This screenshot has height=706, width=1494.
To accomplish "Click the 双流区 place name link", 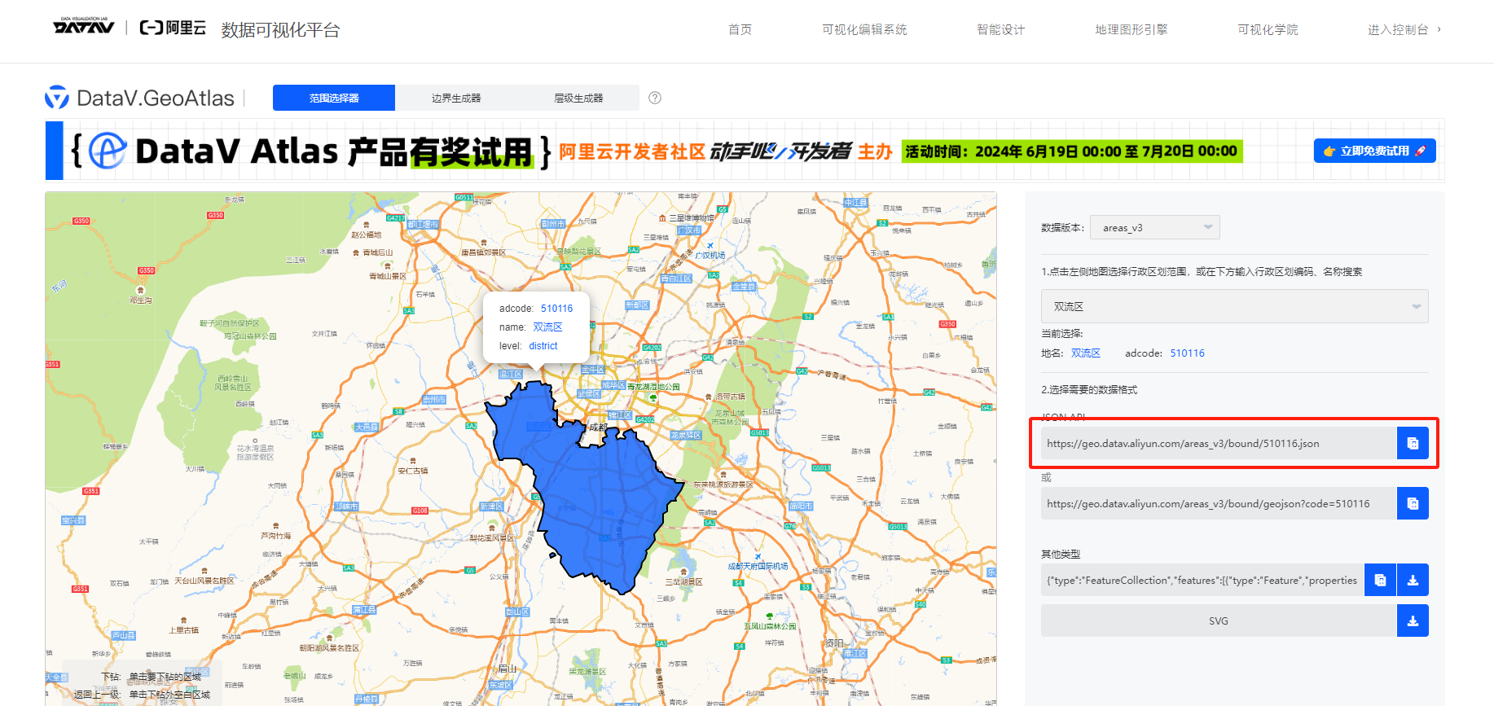I will pyautogui.click(x=1086, y=353).
